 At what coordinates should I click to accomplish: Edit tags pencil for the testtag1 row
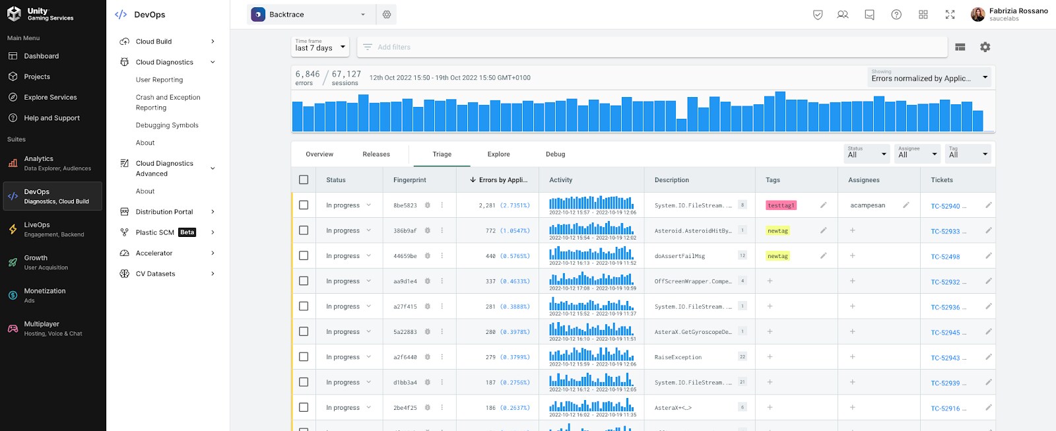[823, 205]
